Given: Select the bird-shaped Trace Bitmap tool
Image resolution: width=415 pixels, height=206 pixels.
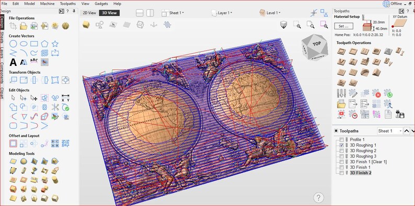Looking at the screenshot, I should click(44, 62).
